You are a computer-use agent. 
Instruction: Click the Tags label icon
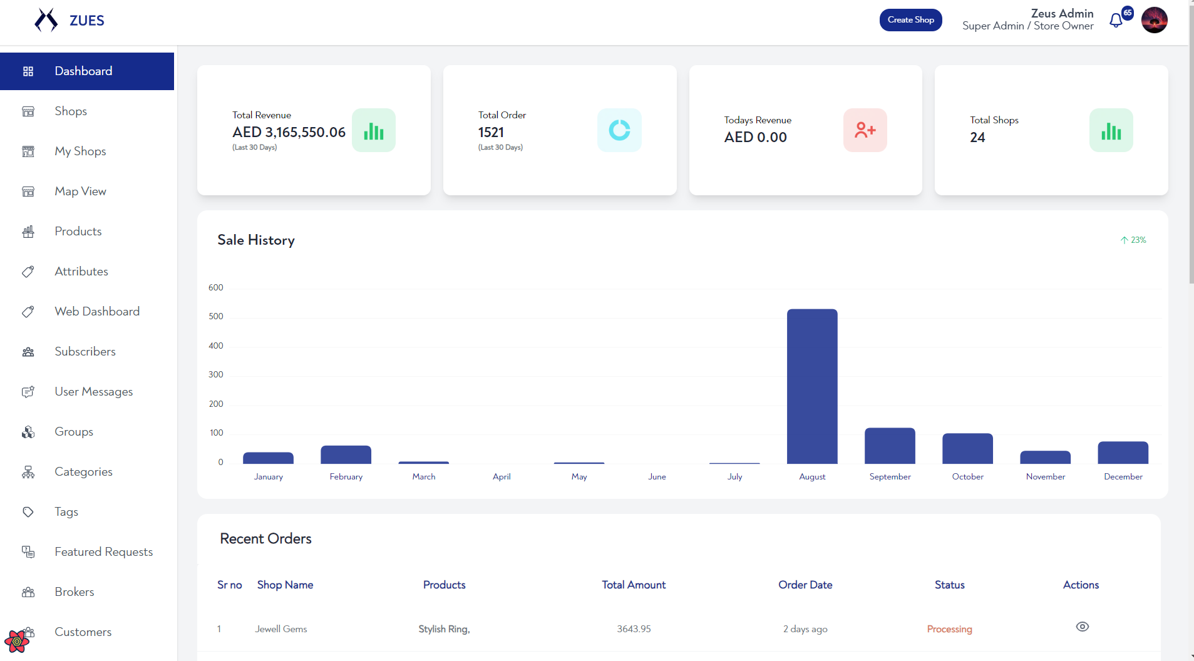(28, 512)
